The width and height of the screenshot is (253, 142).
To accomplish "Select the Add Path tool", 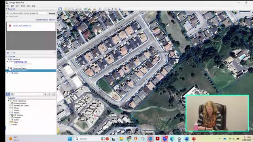I will tap(73, 9).
